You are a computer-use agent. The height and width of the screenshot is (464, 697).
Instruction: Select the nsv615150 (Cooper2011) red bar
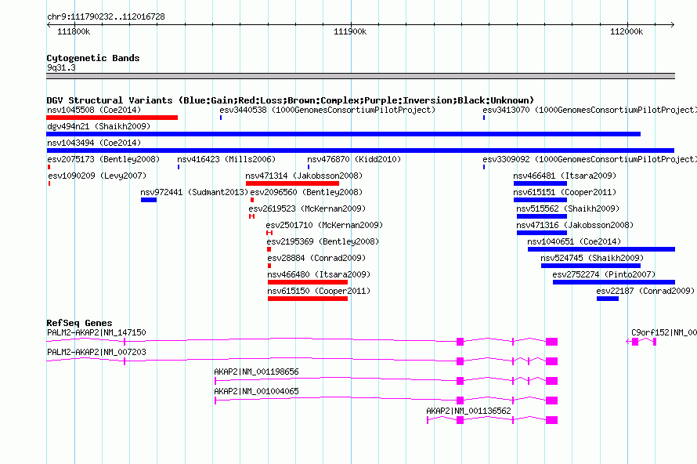pyautogui.click(x=308, y=299)
